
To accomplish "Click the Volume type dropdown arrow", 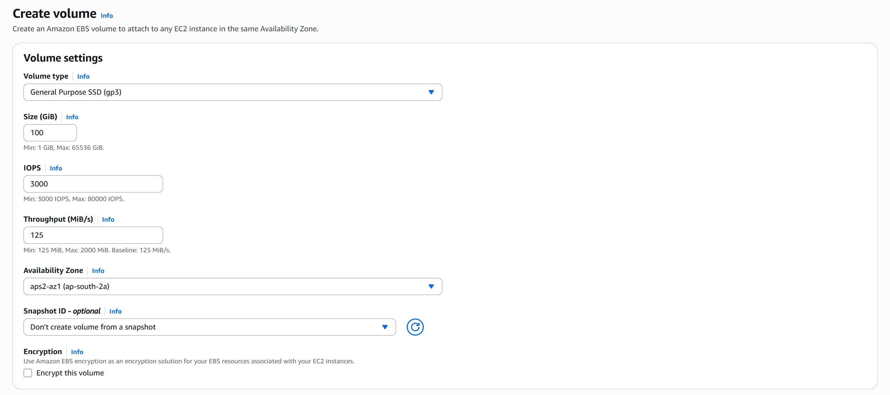I will (x=431, y=92).
